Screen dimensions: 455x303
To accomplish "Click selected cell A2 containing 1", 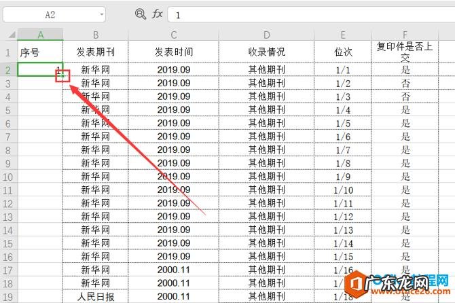I will pyautogui.click(x=40, y=70).
